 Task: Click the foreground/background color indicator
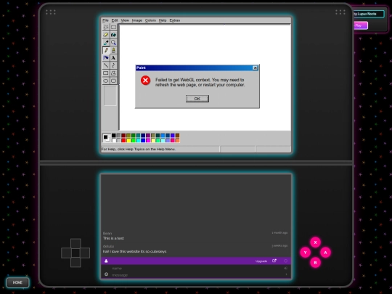(x=106, y=138)
